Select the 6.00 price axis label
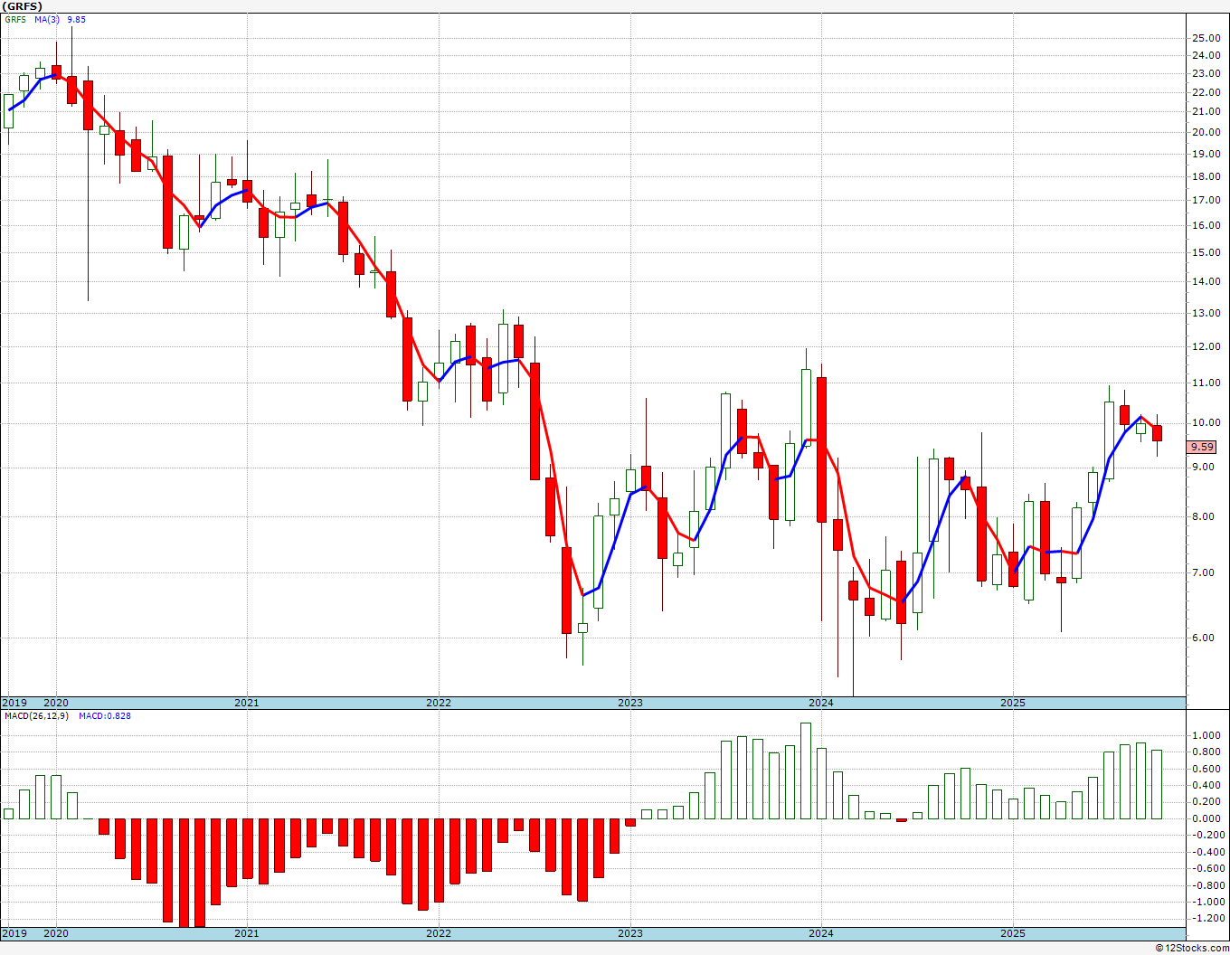Screen dimensions: 1230x955 point(1203,638)
